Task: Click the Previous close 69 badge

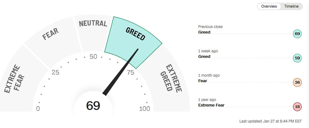Action: [297, 34]
